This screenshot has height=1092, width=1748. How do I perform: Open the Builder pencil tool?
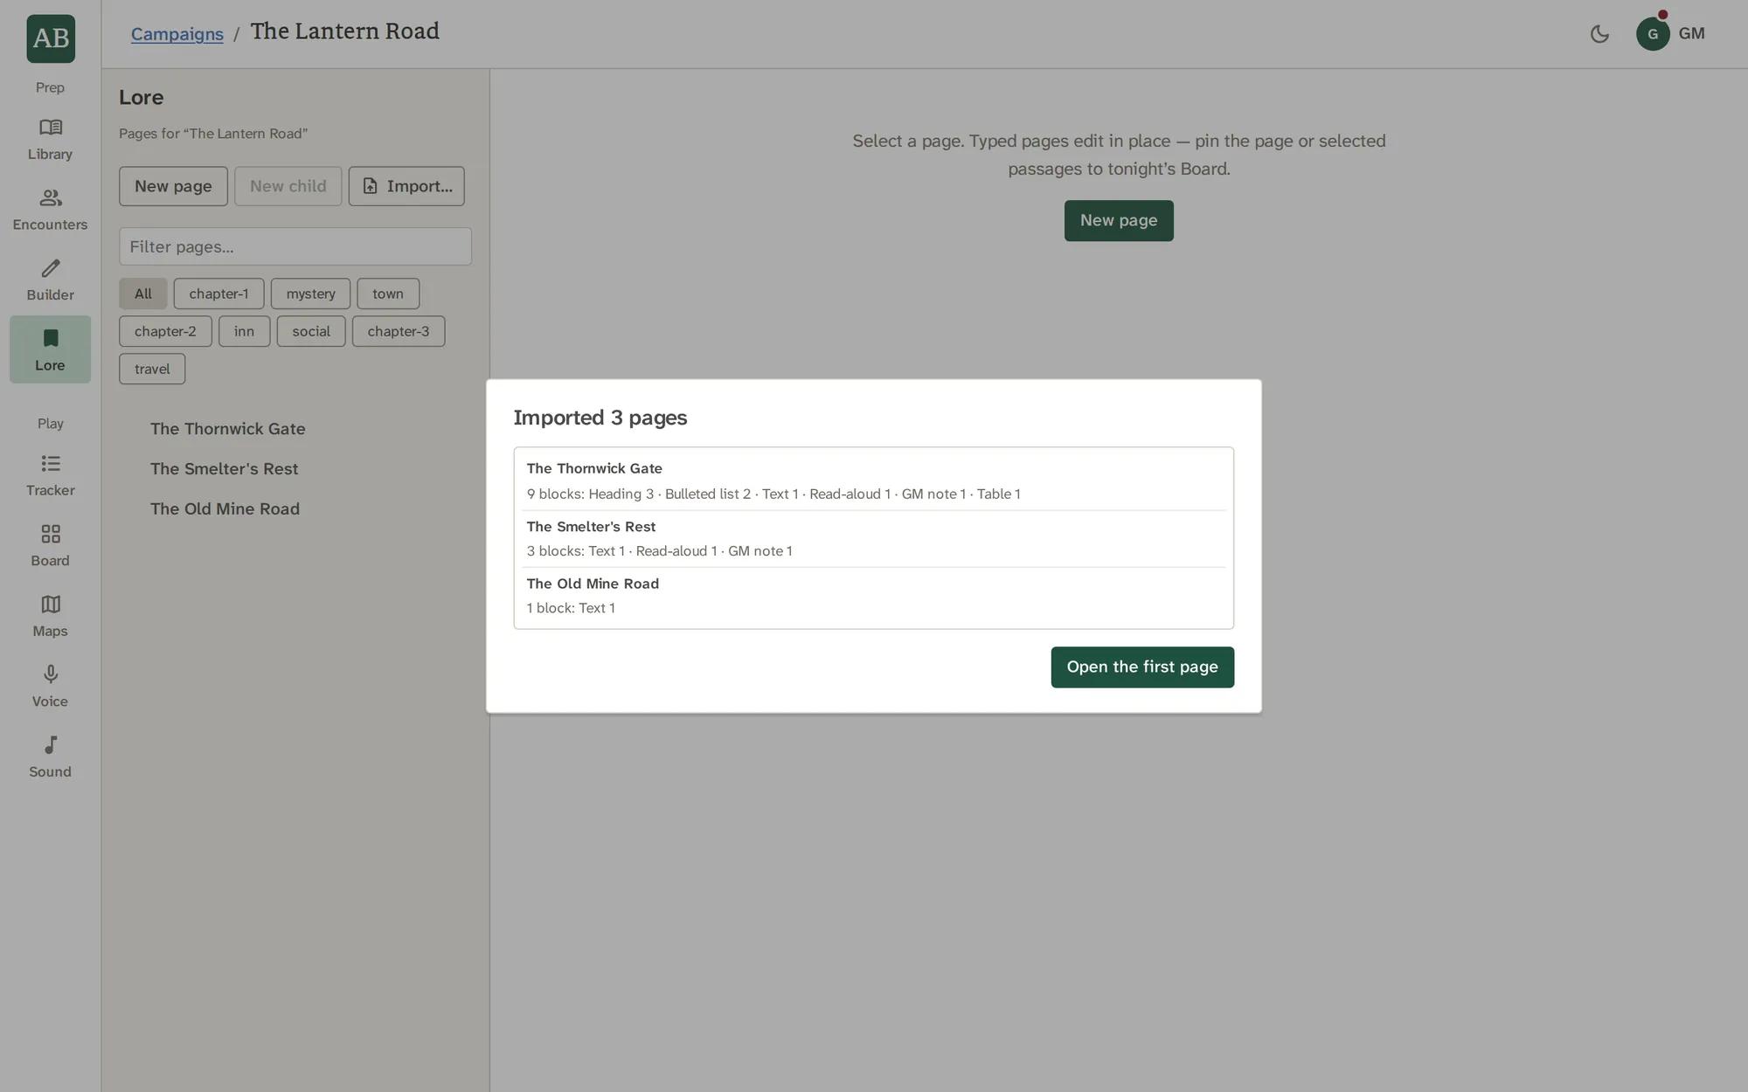[x=50, y=280]
